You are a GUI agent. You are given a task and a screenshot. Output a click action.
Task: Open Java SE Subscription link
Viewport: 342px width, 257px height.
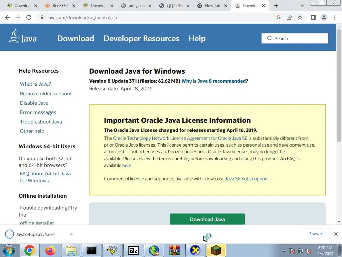coord(246,179)
